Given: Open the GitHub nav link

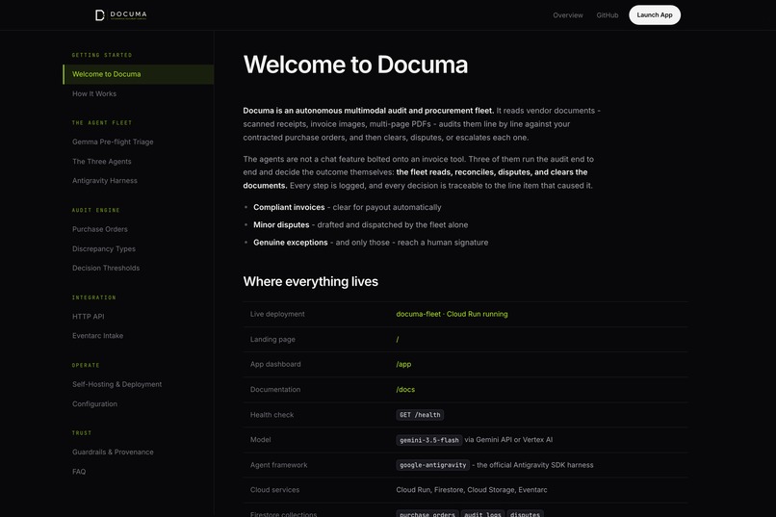Looking at the screenshot, I should 608,15.
